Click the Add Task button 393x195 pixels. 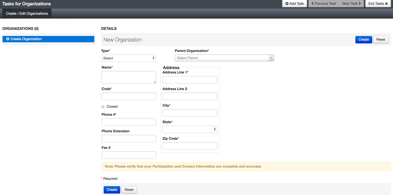tap(294, 4)
